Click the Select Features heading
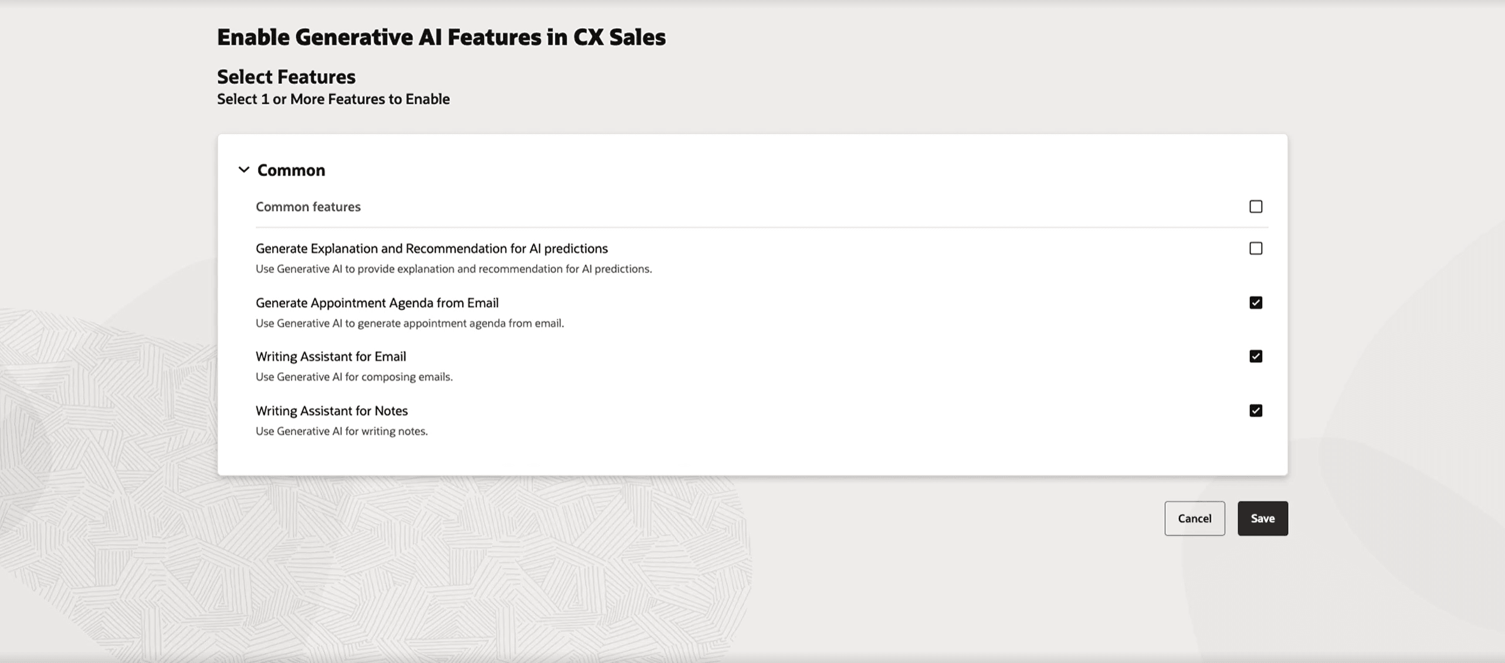The height and width of the screenshot is (663, 1505). 286,76
